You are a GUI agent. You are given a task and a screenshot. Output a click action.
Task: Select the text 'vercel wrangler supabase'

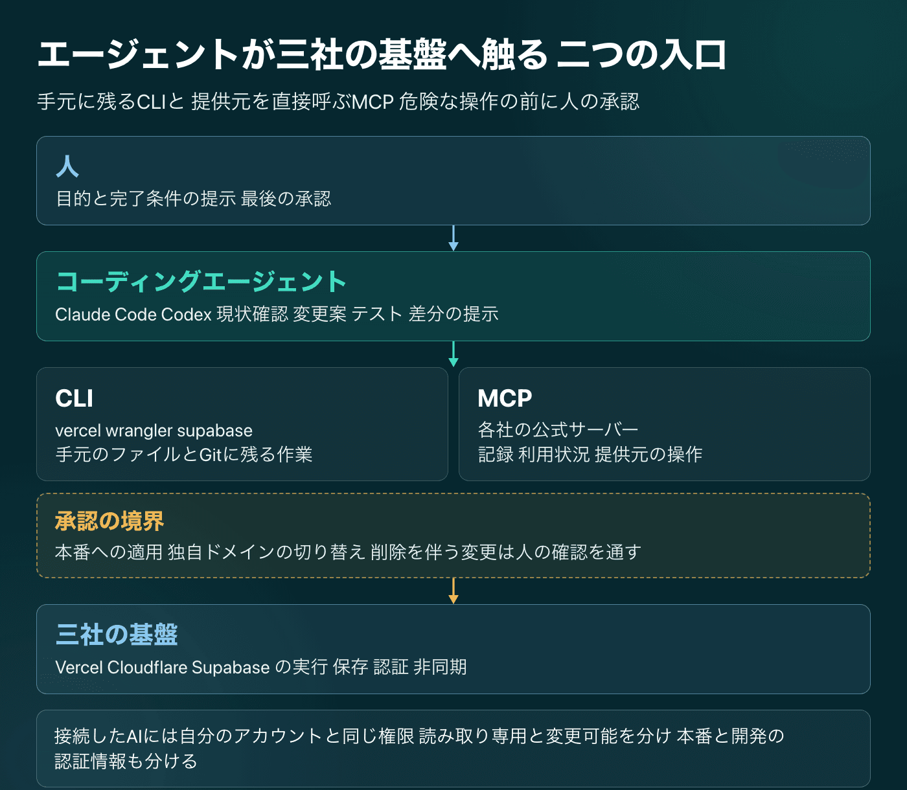pos(154,431)
